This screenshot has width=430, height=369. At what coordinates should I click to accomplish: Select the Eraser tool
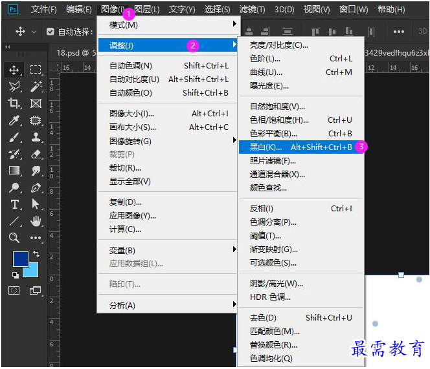[36, 154]
